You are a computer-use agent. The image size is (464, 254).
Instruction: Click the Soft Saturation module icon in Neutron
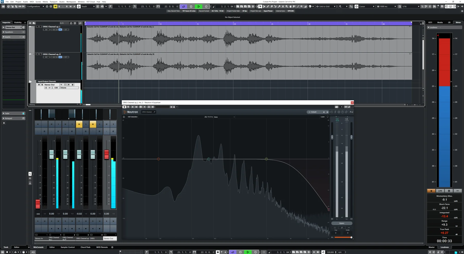coord(124,117)
